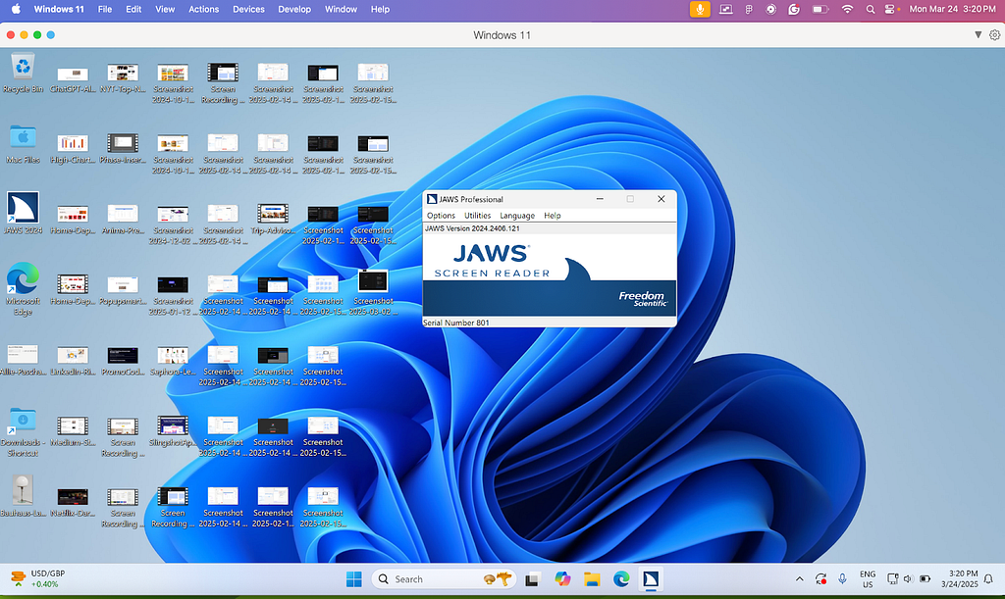
Task: Expand the Parallels title bar dropdown triangle
Action: pyautogui.click(x=979, y=35)
